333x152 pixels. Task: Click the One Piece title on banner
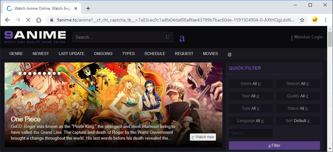pyautogui.click(x=26, y=119)
